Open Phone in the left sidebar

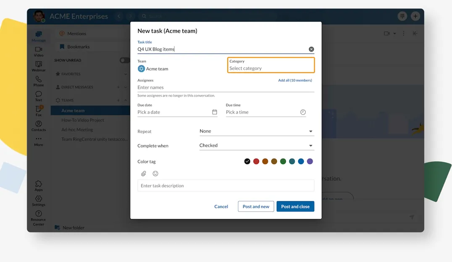pos(39,81)
